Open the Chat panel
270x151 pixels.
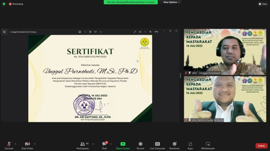click(104, 145)
